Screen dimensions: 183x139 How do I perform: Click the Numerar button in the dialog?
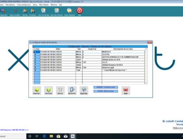click(x=72, y=91)
